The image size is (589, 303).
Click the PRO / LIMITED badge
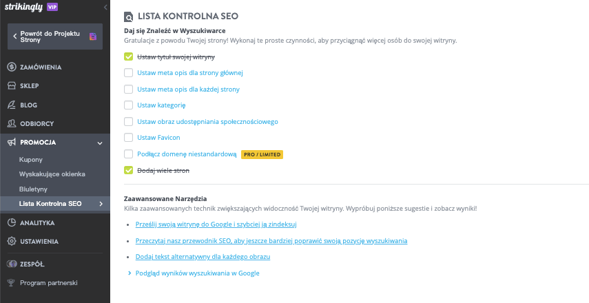[262, 154]
